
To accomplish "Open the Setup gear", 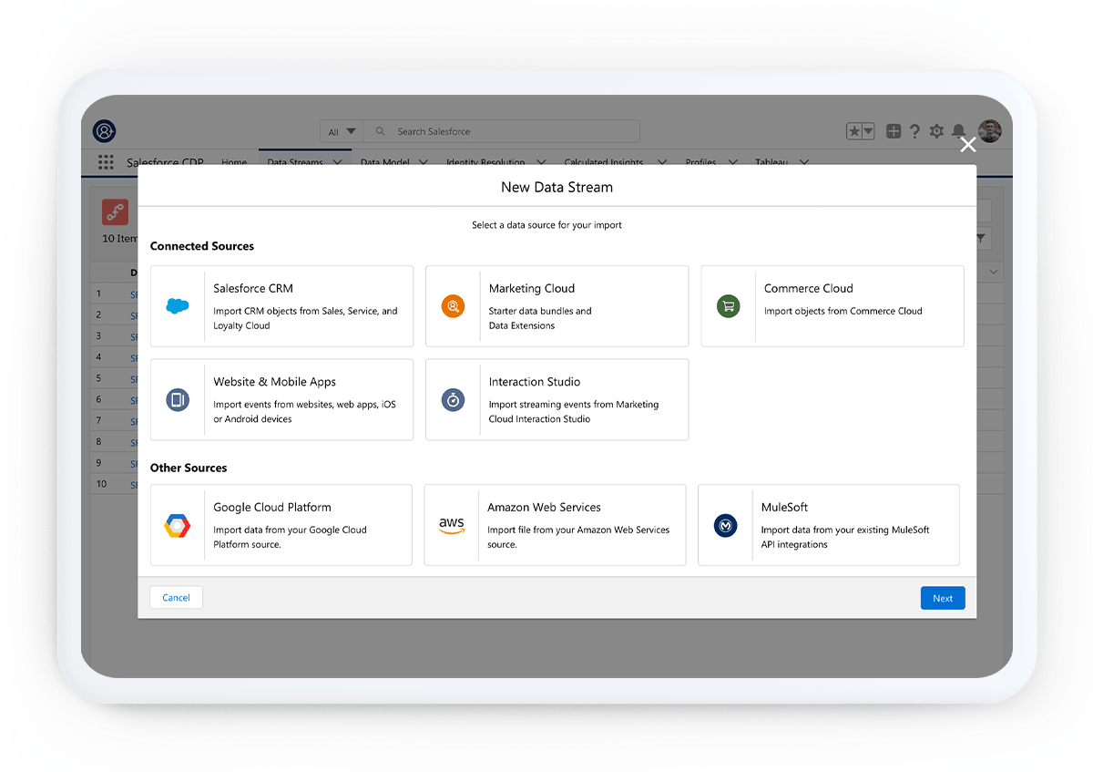I will click(x=936, y=130).
